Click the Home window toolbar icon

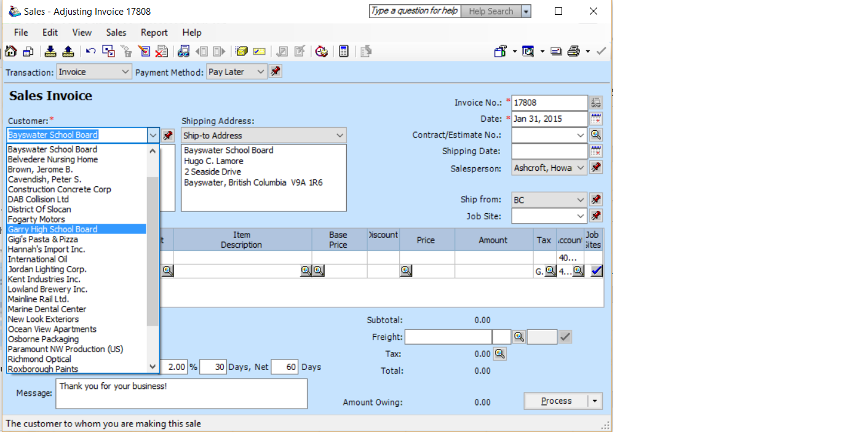click(10, 52)
